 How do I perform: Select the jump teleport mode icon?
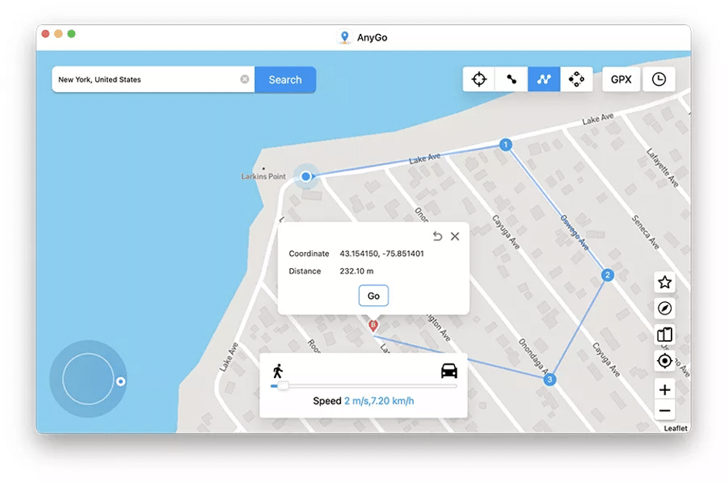tap(576, 79)
